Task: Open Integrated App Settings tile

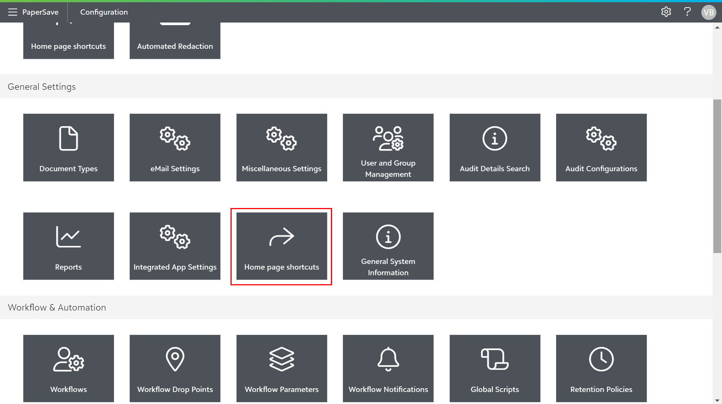Action: [x=175, y=246]
